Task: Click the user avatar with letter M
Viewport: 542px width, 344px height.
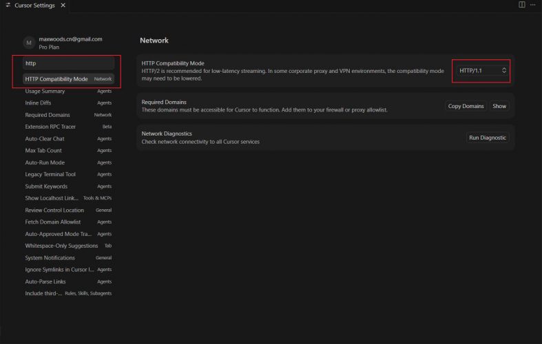Action: click(29, 43)
